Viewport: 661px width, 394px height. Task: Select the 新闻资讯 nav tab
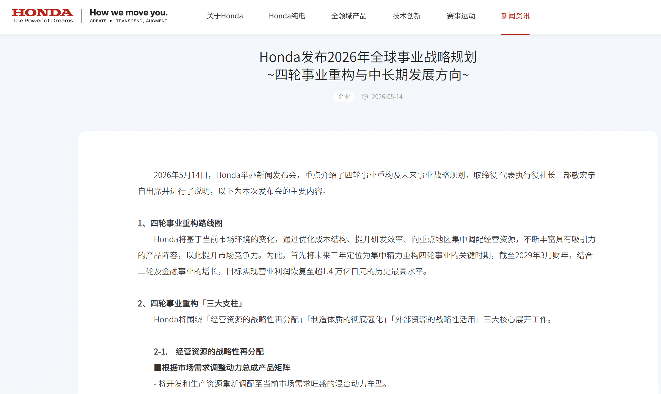pos(515,16)
